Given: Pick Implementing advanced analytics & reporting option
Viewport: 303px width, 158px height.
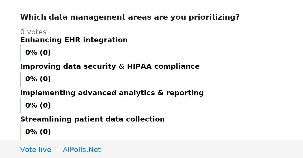Looking at the screenshot, I should pos(112,93).
